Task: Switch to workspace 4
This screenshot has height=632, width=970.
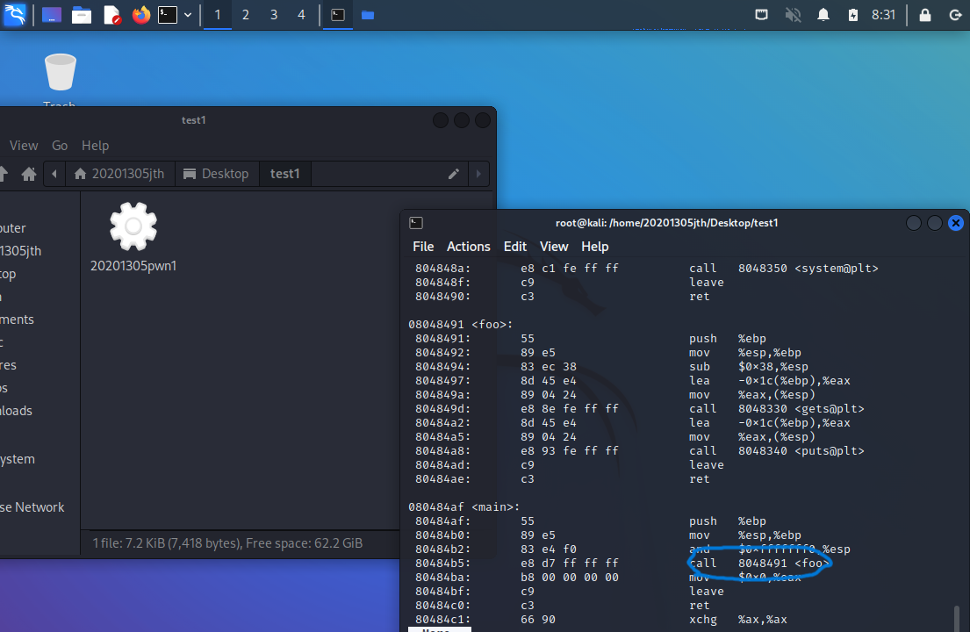Action: click(301, 15)
